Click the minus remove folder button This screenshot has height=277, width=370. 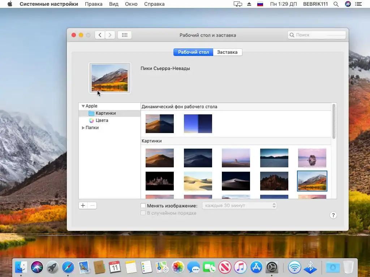tap(92, 205)
